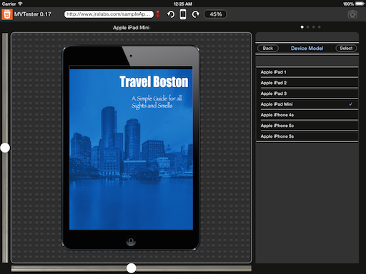The image size is (366, 274).
Task: Choose Apple iPad Mini row
Action: [307, 104]
